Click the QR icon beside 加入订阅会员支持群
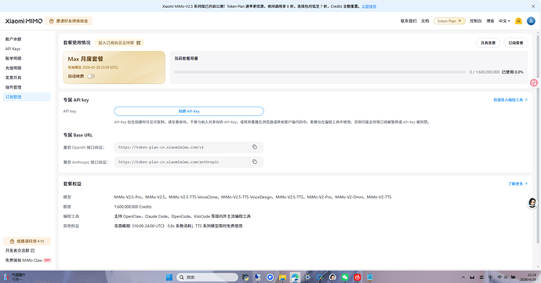 tap(138, 43)
